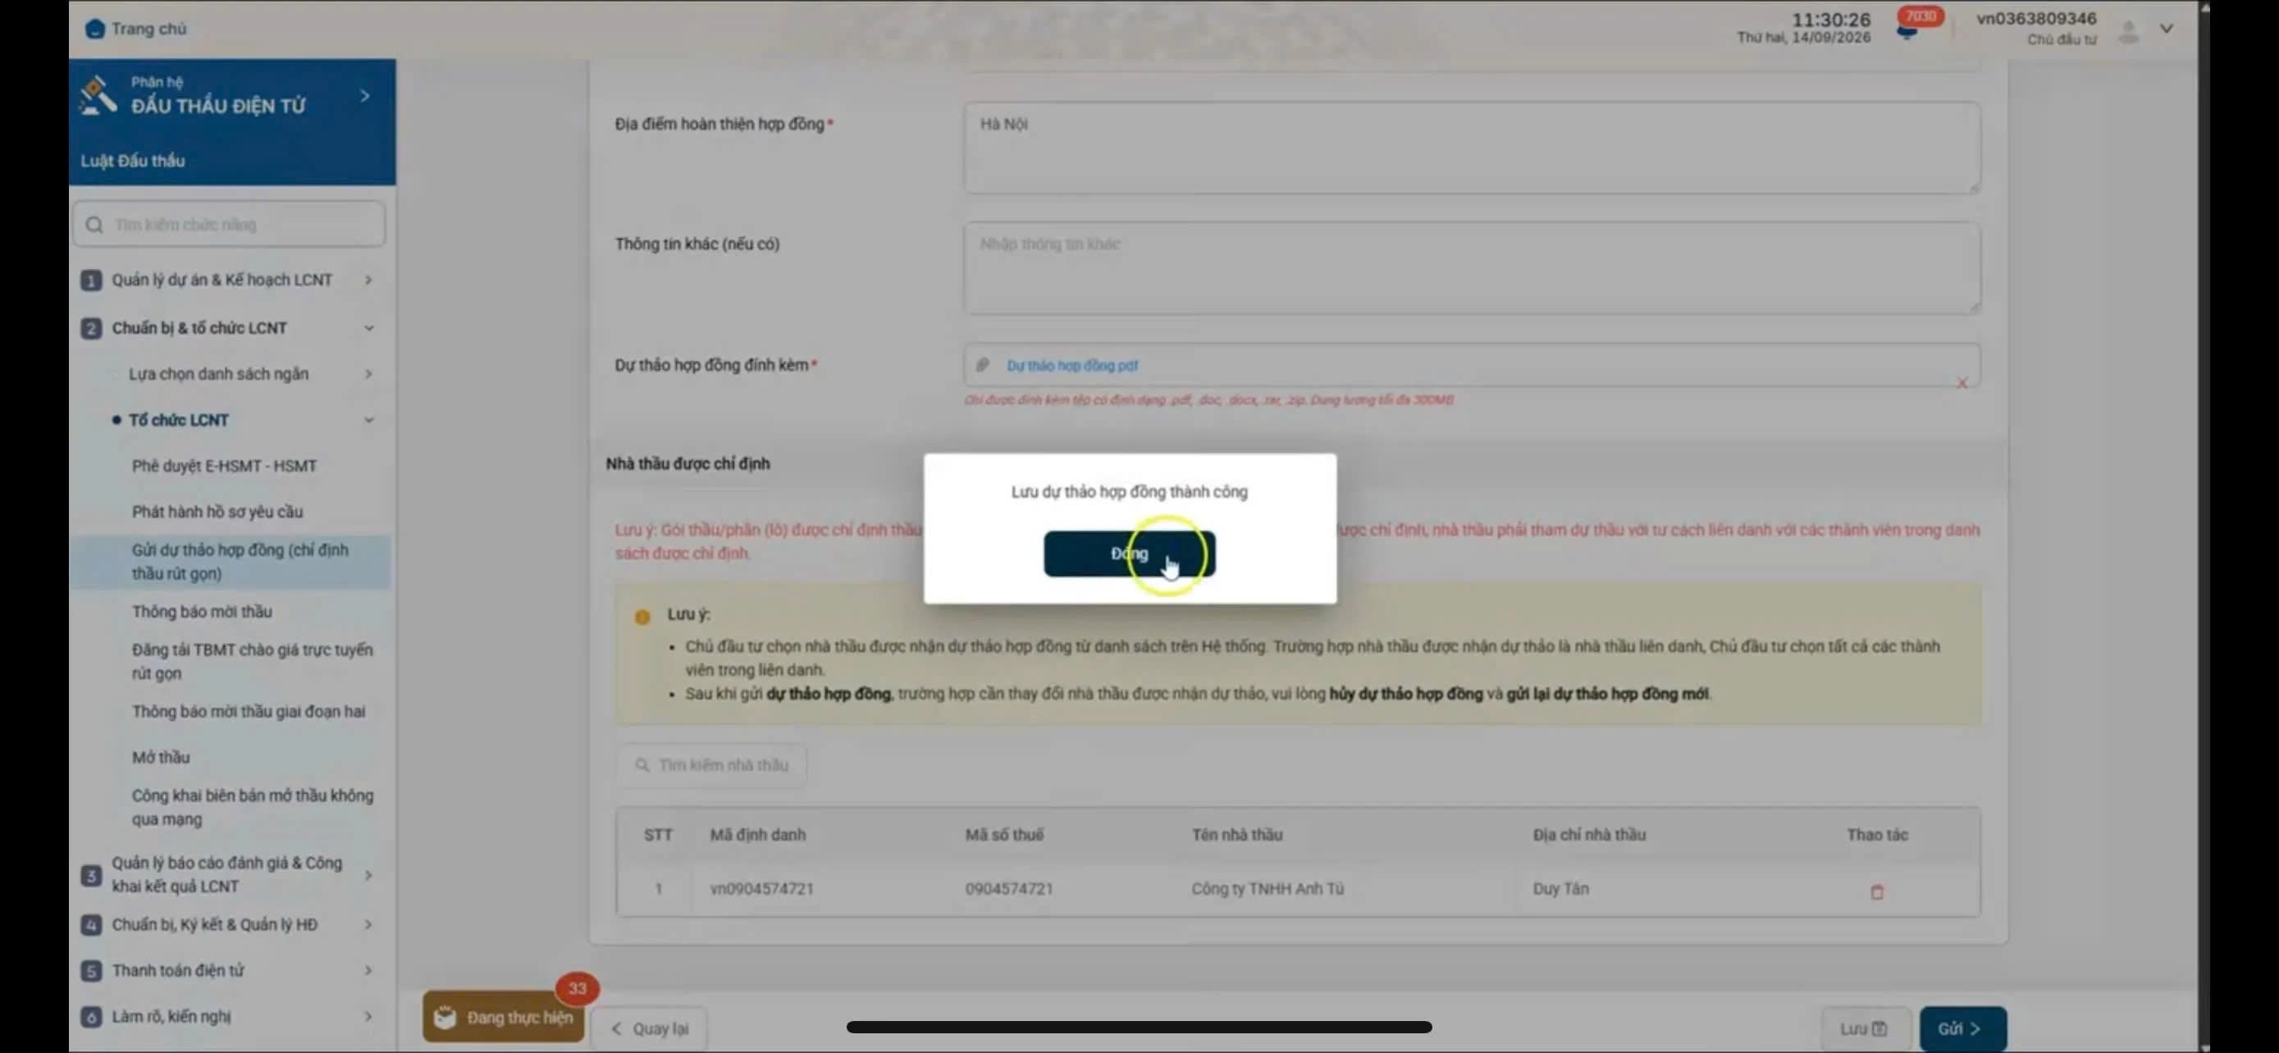Open the Đang thực hiện tasks button
This screenshot has height=1053, width=2279.
pos(503,1017)
